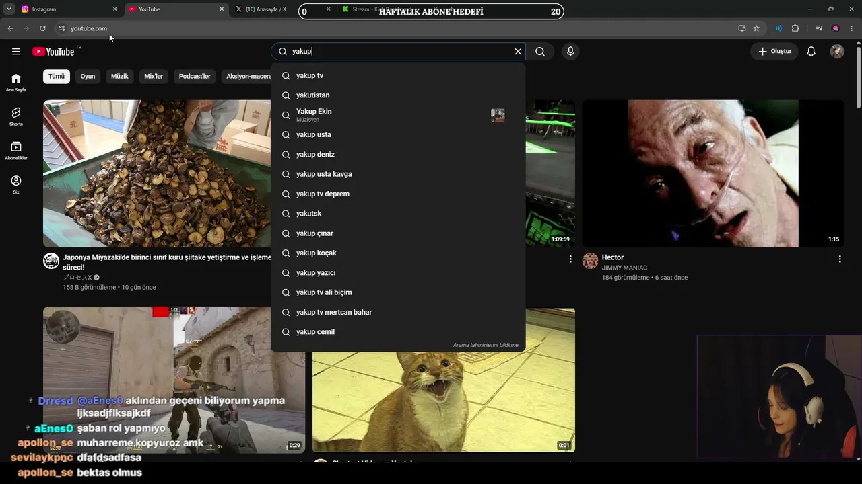
Task: Click "Arama tahminlerini bildirme" link
Action: click(x=486, y=345)
